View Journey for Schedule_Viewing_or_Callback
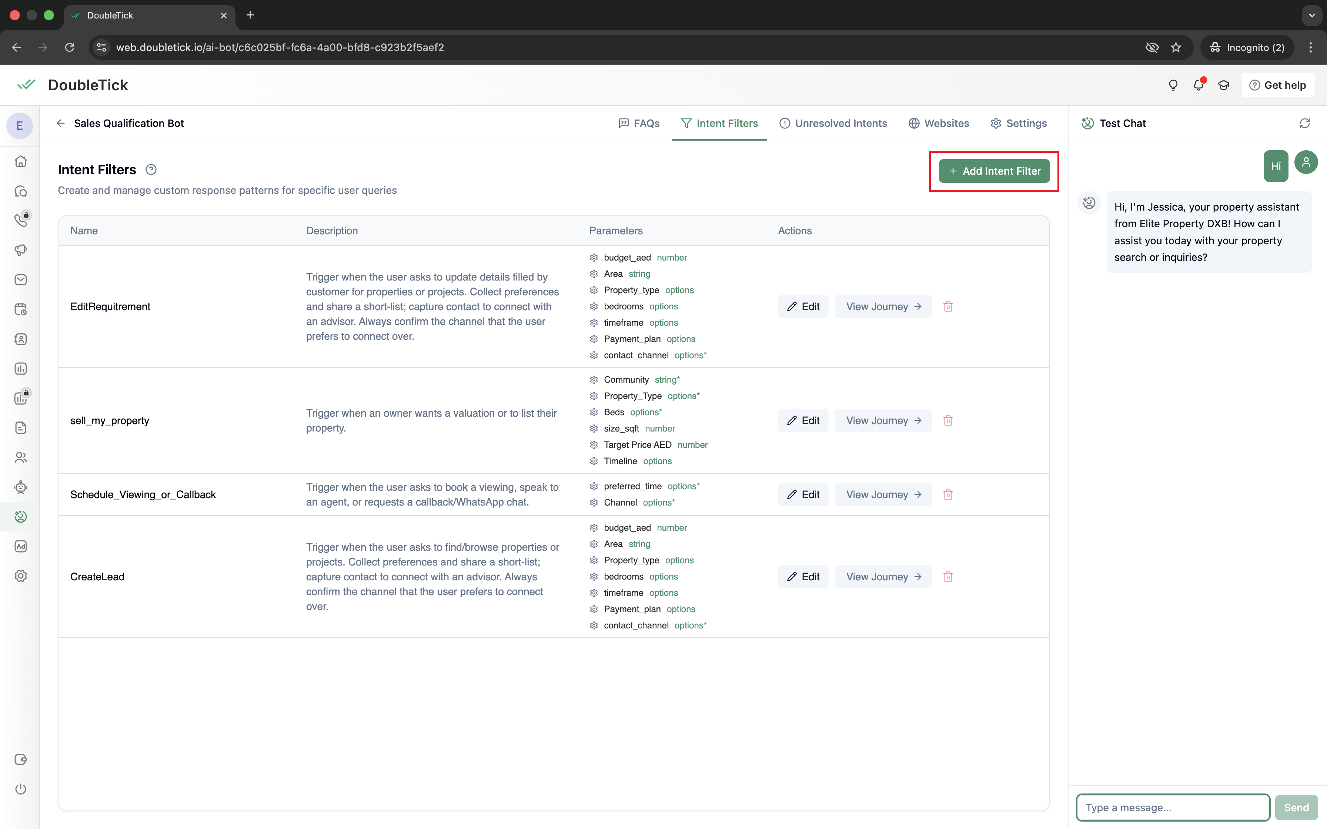Screen dimensions: 1327x829 pyautogui.click(x=883, y=494)
